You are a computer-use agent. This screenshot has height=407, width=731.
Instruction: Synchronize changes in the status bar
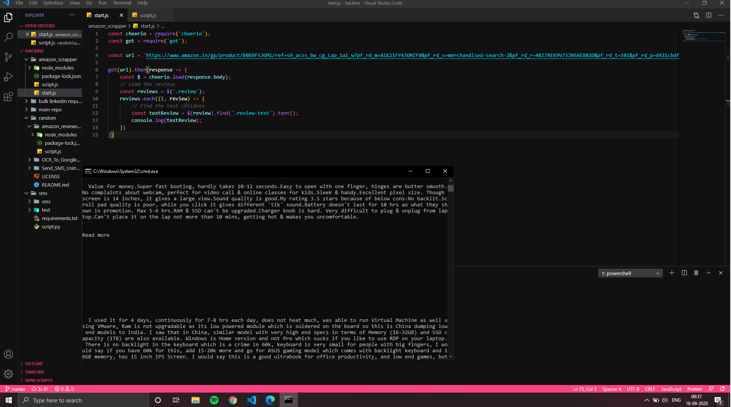pyautogui.click(x=40, y=389)
